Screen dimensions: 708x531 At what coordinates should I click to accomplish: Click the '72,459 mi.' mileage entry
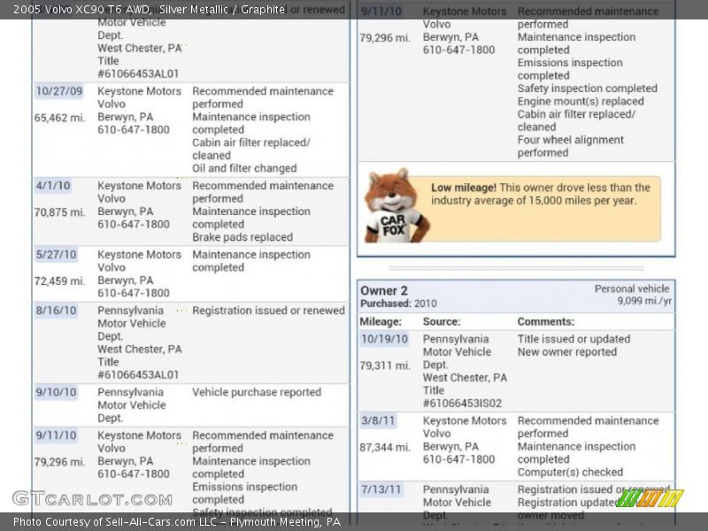(59, 281)
